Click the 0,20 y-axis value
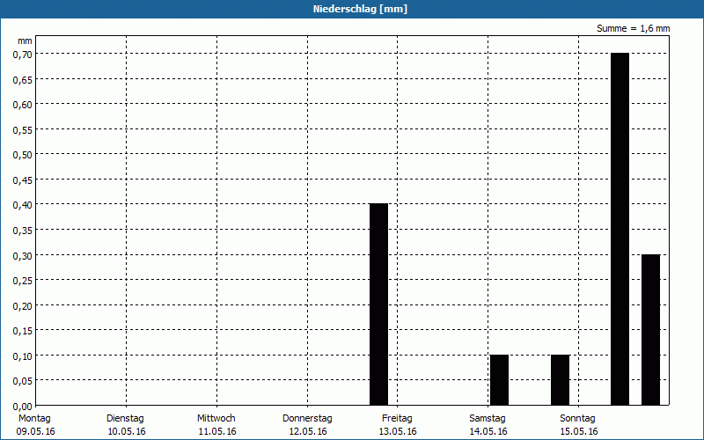 (x=23, y=306)
